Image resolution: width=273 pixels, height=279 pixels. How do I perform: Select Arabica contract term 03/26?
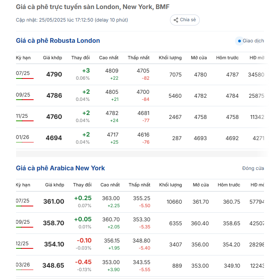[23, 264]
